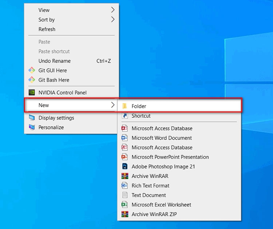Expand the Sort by submenu arrow
Image resolution: width=273 pixels, height=229 pixels.
[113, 20]
